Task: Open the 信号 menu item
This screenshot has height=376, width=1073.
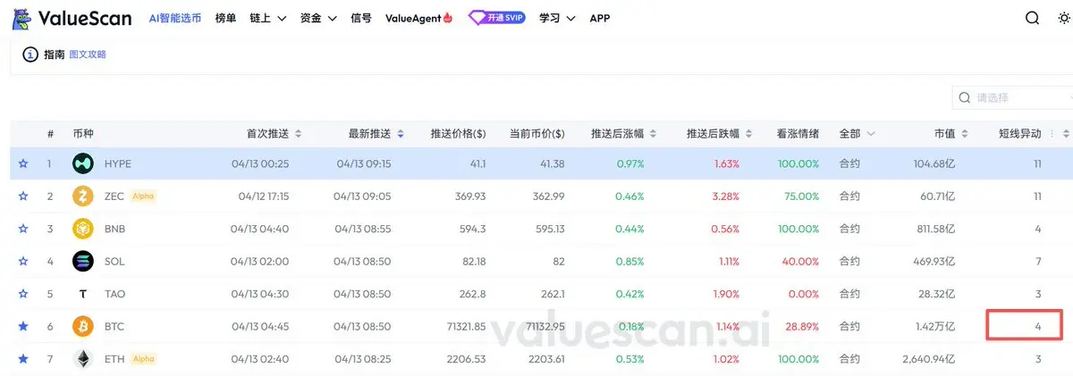Action: pyautogui.click(x=361, y=18)
